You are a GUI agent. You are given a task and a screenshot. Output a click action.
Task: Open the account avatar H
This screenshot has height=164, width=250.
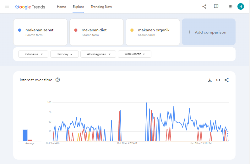click(241, 7)
